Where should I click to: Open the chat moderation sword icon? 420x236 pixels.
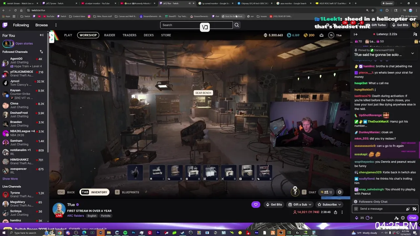click(396, 218)
